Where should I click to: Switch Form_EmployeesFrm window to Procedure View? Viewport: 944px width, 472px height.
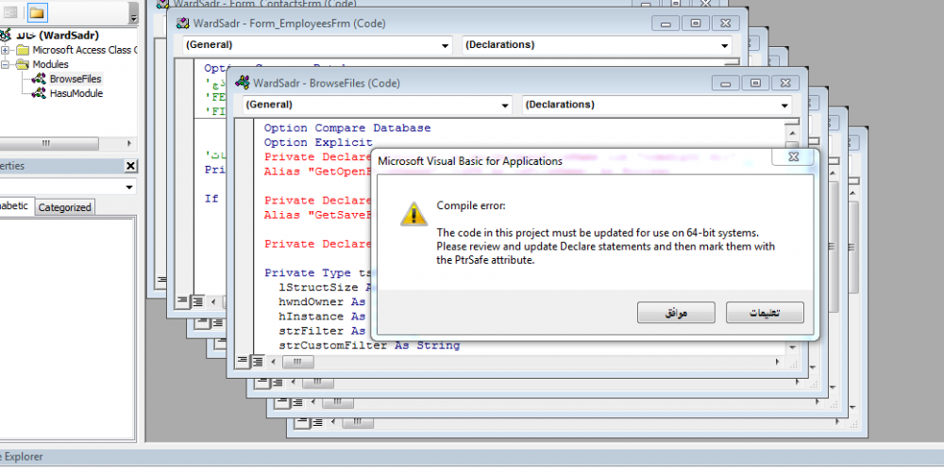click(x=182, y=301)
